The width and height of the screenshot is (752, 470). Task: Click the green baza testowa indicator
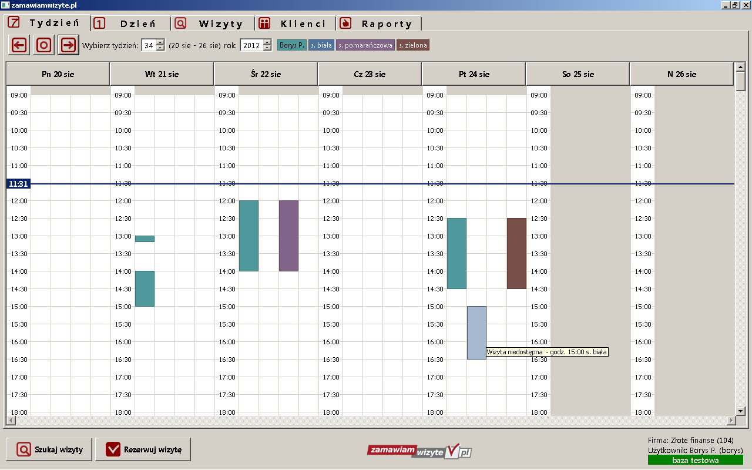(695, 460)
